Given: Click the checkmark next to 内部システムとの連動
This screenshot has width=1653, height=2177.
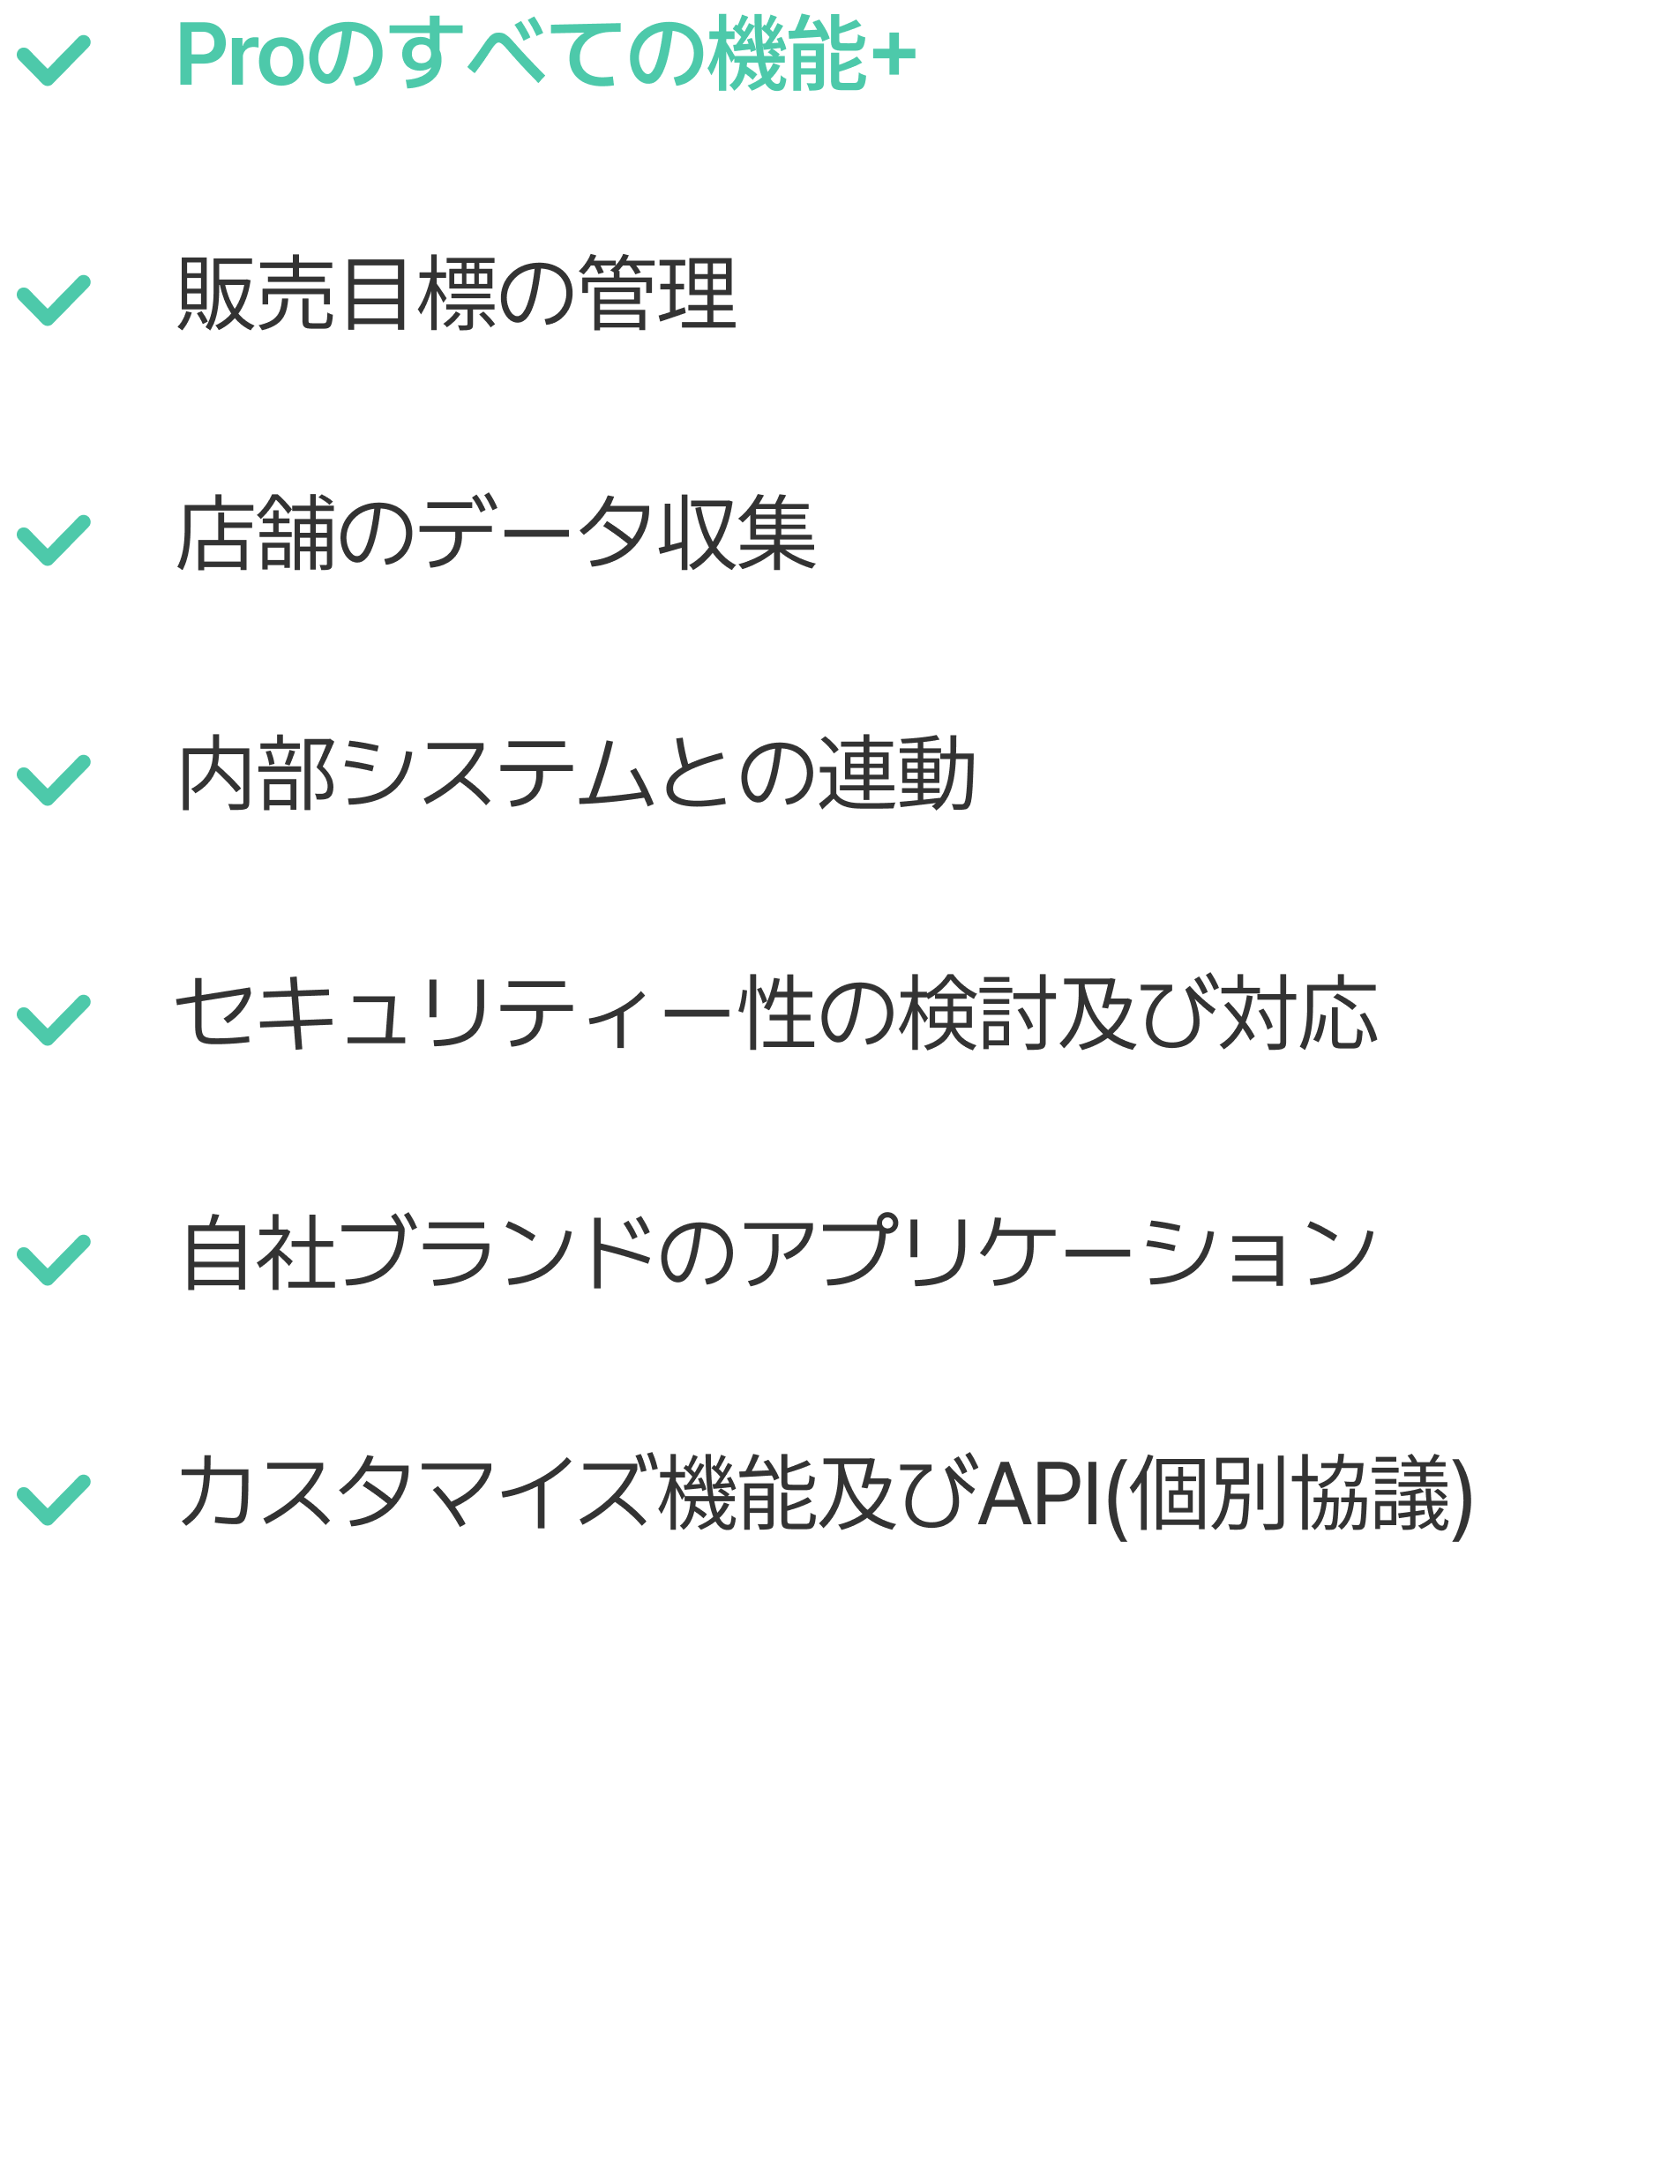Looking at the screenshot, I should coord(54,781).
